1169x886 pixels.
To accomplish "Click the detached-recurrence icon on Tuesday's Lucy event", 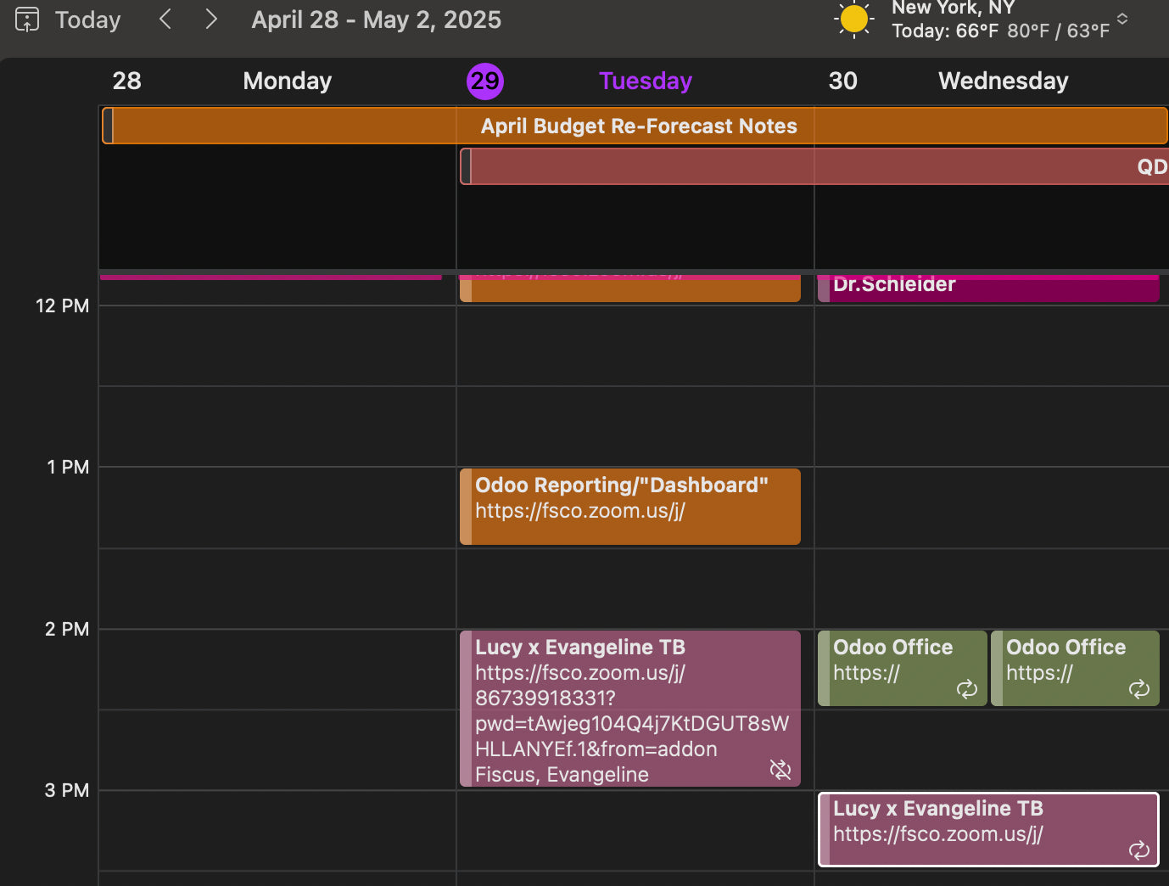I will click(x=780, y=770).
